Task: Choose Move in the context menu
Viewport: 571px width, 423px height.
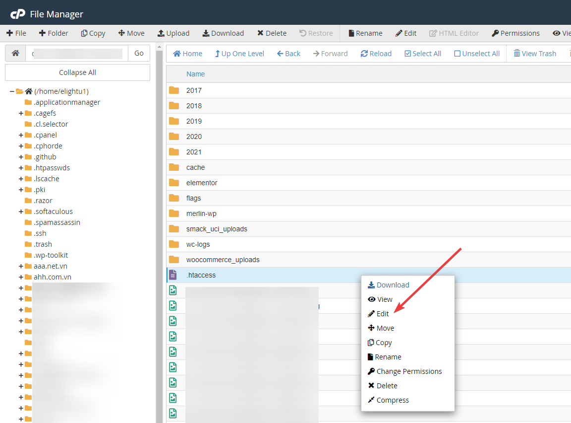Action: coord(381,328)
